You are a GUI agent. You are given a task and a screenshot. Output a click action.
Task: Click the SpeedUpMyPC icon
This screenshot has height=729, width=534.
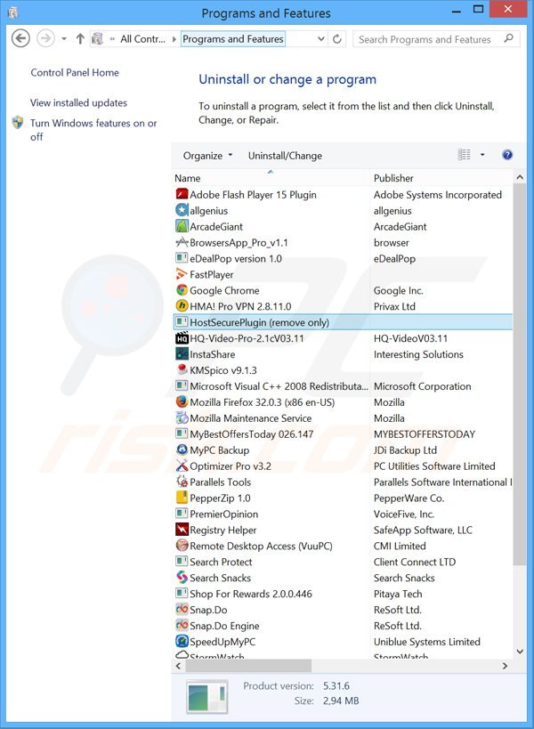182,641
